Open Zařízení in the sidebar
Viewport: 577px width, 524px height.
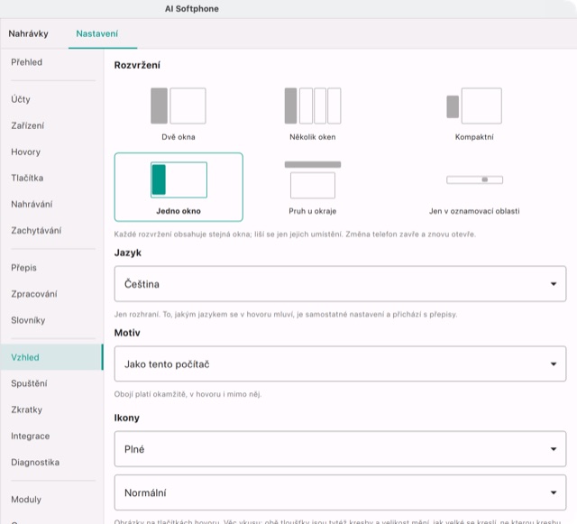(x=27, y=126)
